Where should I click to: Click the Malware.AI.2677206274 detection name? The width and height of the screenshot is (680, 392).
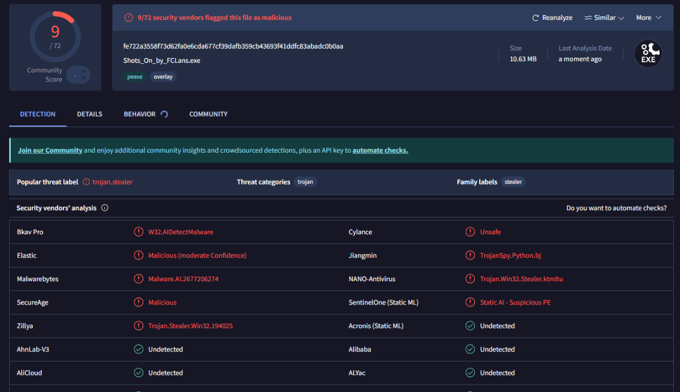click(183, 279)
